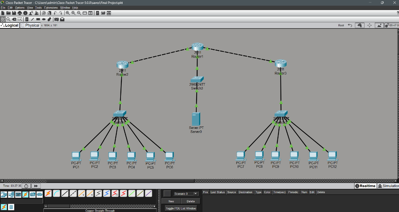Viewport: 399px width, 212px height.
Task: Click Toggle PDU List Window button
Action: tap(181, 208)
